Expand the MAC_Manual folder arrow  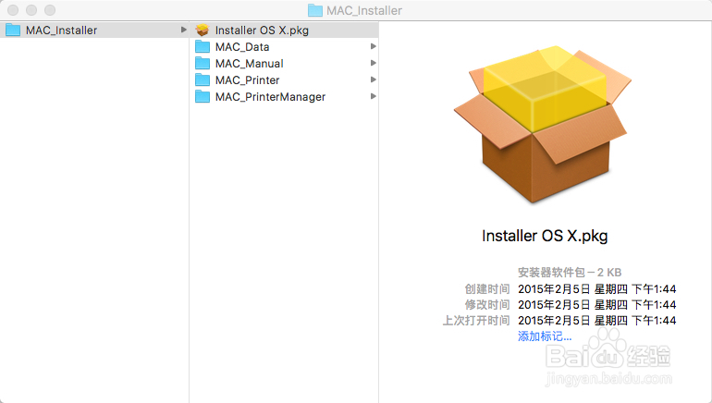click(x=374, y=63)
